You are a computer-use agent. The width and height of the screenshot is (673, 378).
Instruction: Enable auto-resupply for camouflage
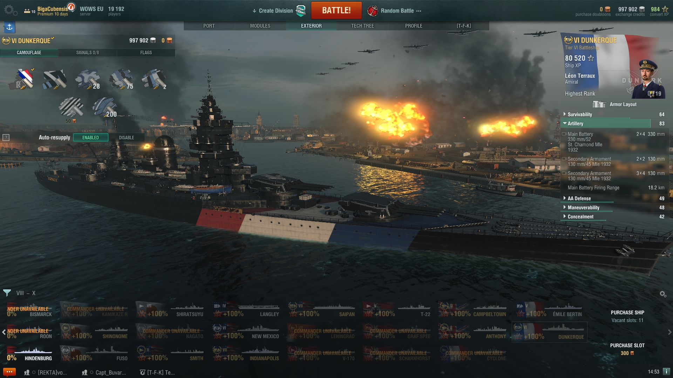[90, 138]
